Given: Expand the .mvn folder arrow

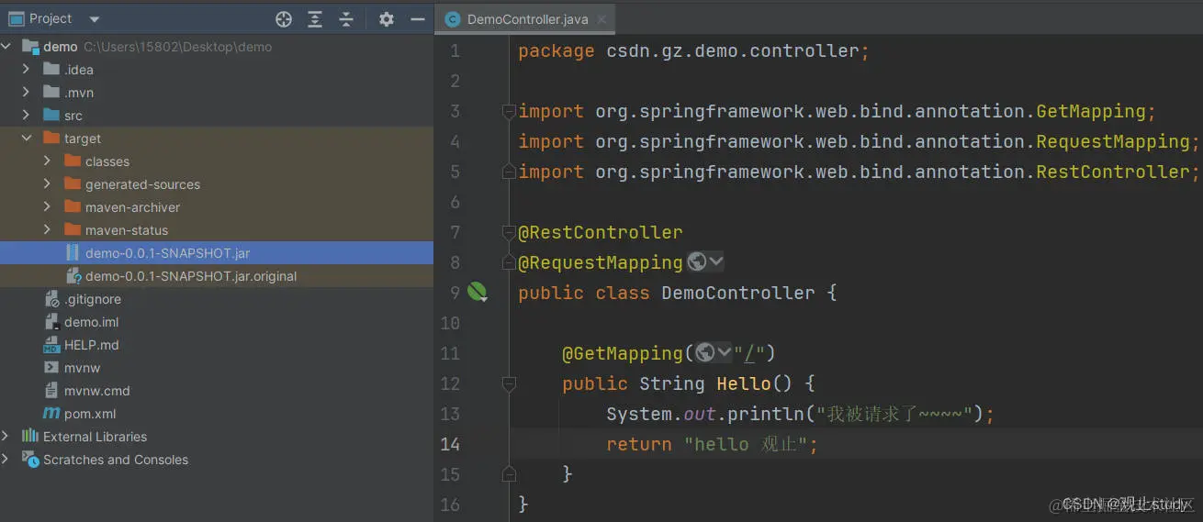Looking at the screenshot, I should click(x=27, y=93).
